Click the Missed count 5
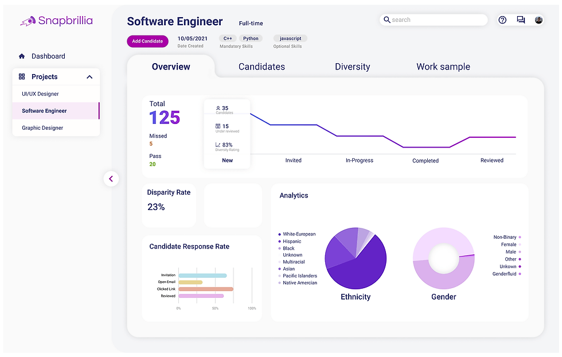The height and width of the screenshot is (357, 562). (151, 144)
